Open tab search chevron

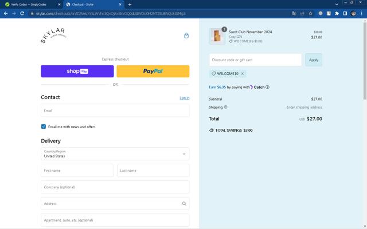pos(337,5)
